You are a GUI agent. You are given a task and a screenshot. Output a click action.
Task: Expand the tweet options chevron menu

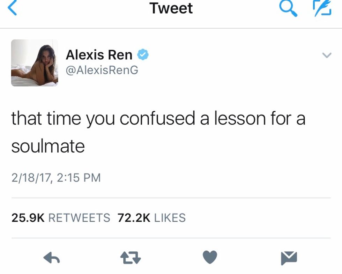(x=327, y=55)
